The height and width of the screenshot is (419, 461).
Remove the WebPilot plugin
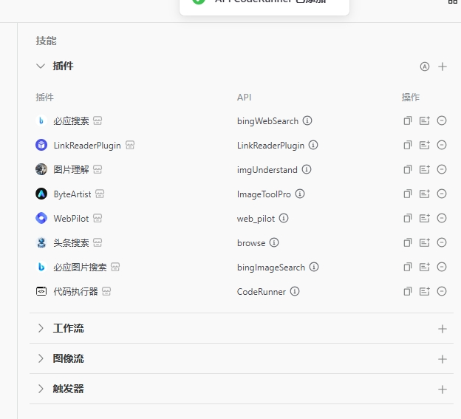tap(442, 218)
